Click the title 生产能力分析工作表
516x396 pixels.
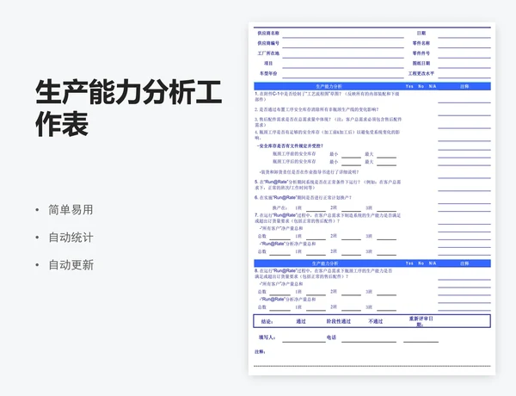coord(128,108)
